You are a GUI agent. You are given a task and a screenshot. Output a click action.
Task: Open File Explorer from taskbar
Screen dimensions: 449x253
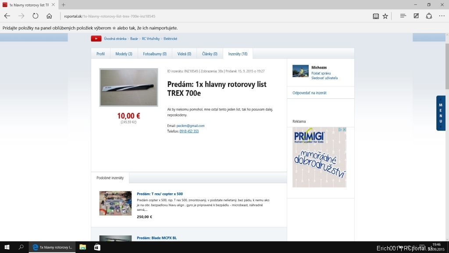click(83, 247)
